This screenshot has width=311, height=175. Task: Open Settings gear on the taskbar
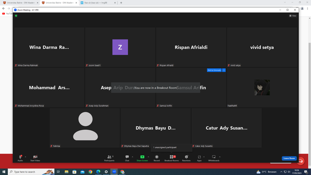106,172
